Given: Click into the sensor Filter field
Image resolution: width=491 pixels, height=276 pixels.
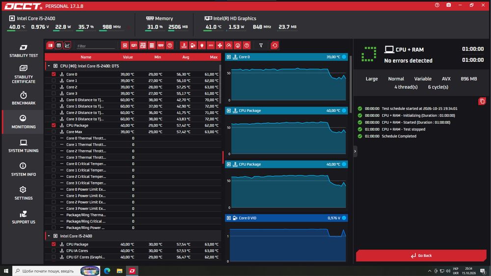Looking at the screenshot, I should point(96,46).
